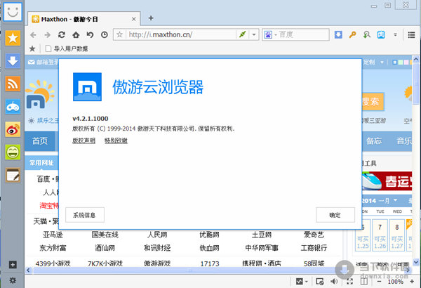Open the notepad SkyNote sidebar icon
Image resolution: width=421 pixels, height=288 pixels.
(x=13, y=176)
